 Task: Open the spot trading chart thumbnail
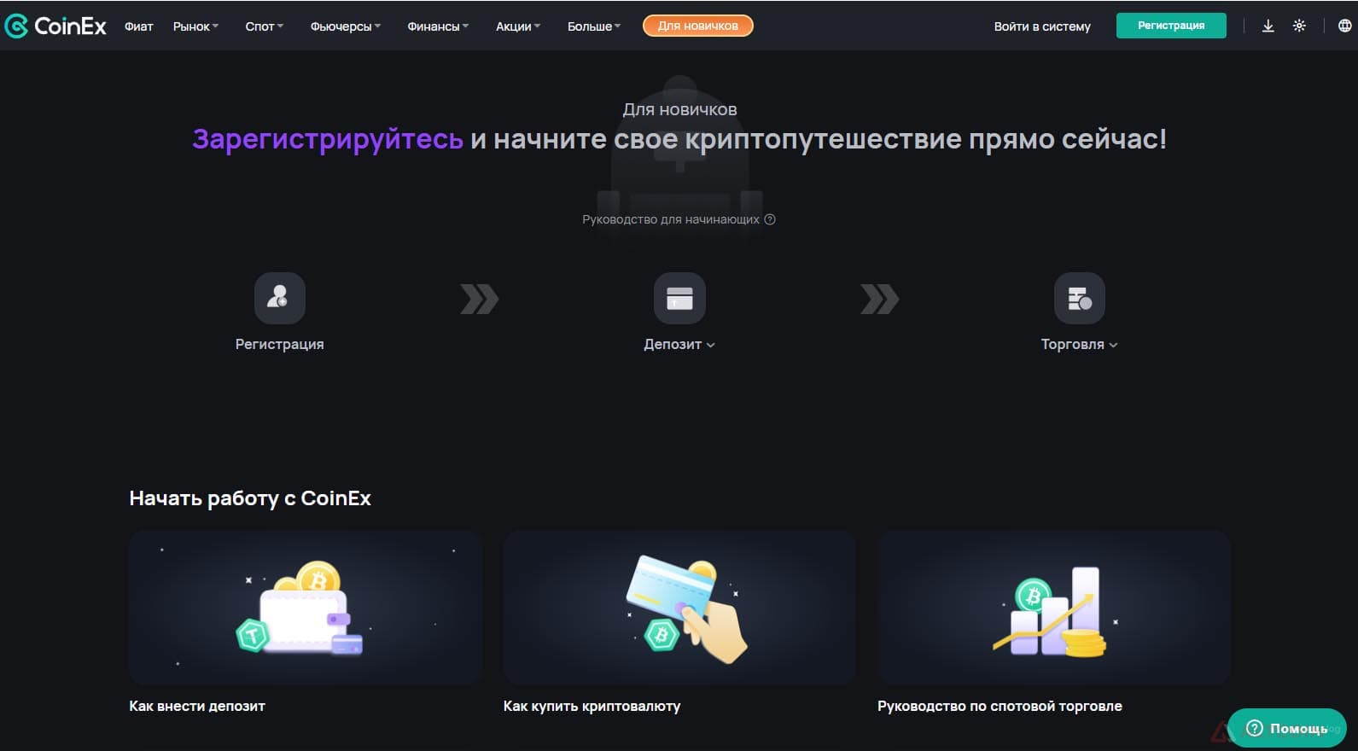1054,607
